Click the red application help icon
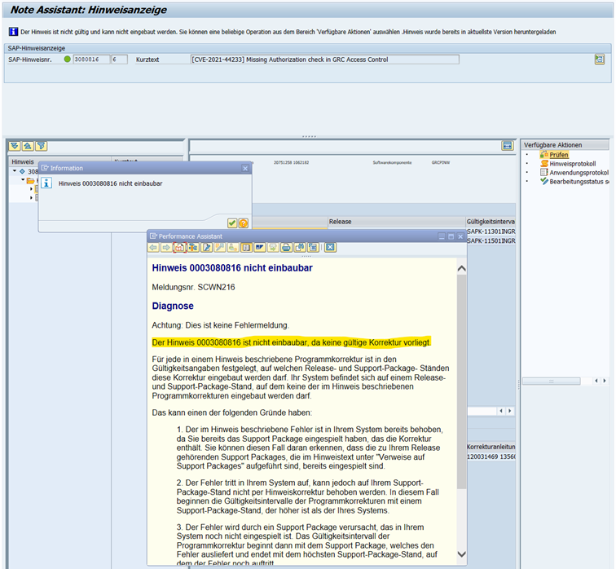This screenshot has height=569, width=616. tap(179, 247)
